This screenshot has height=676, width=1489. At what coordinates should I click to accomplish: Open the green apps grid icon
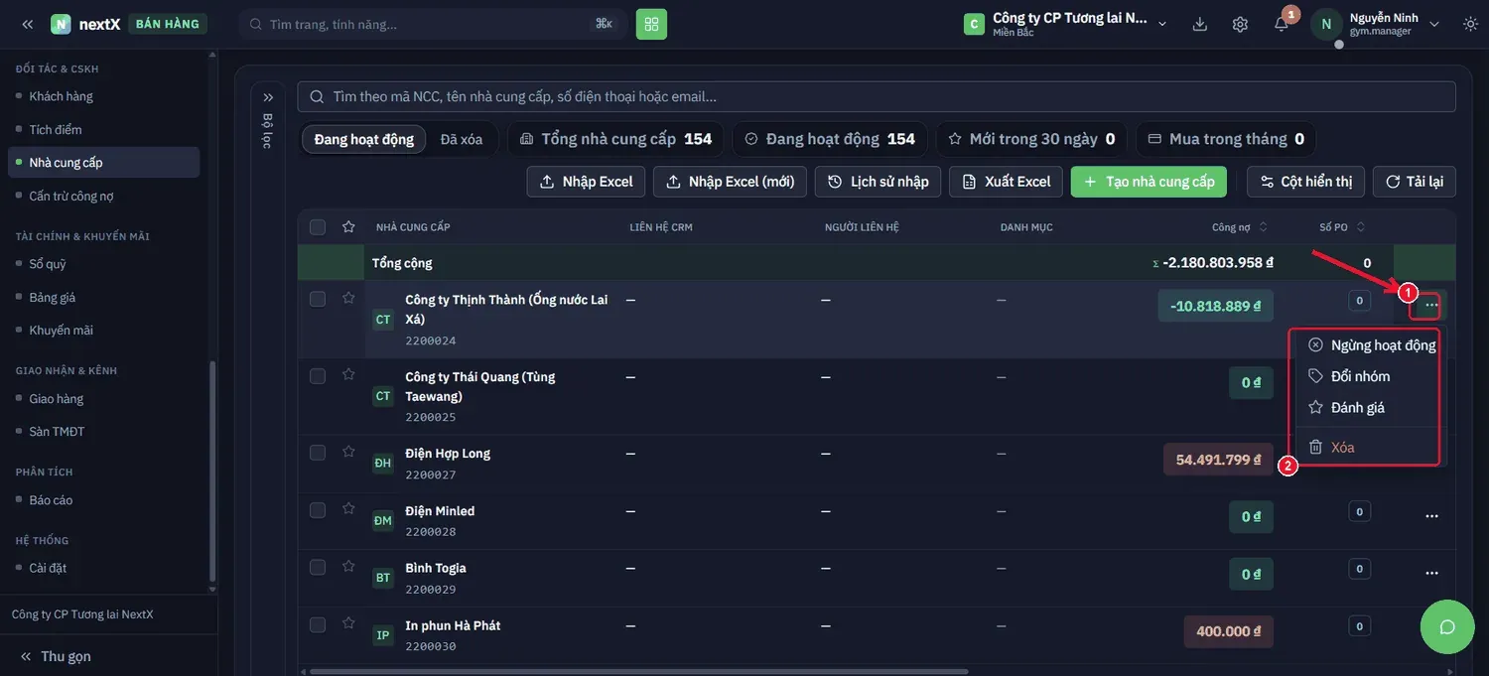[651, 24]
